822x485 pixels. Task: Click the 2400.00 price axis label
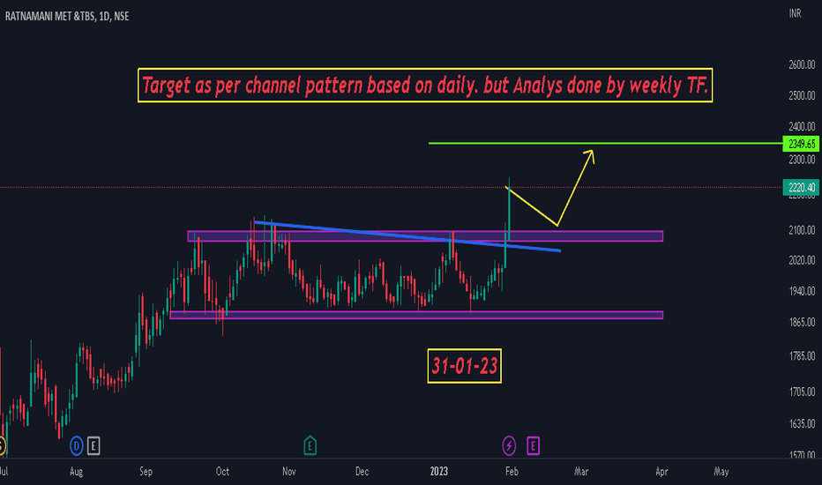(802, 126)
